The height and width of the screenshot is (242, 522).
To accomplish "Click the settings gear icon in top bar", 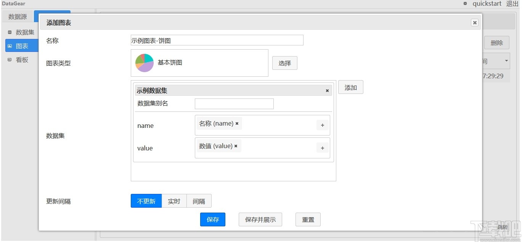I will (x=465, y=3).
